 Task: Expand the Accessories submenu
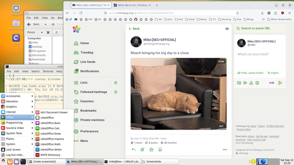pos(17,96)
